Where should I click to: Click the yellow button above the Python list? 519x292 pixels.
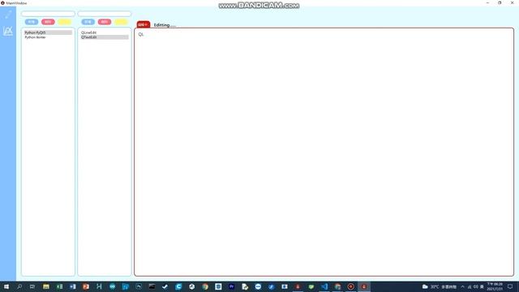tap(65, 22)
